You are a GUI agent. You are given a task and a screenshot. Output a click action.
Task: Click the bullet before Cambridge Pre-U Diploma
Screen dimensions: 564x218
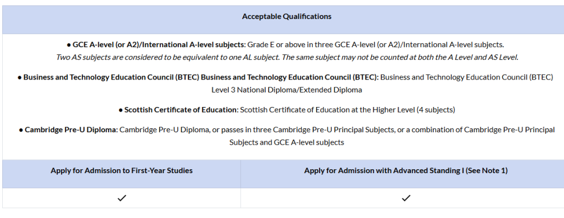[21, 130]
